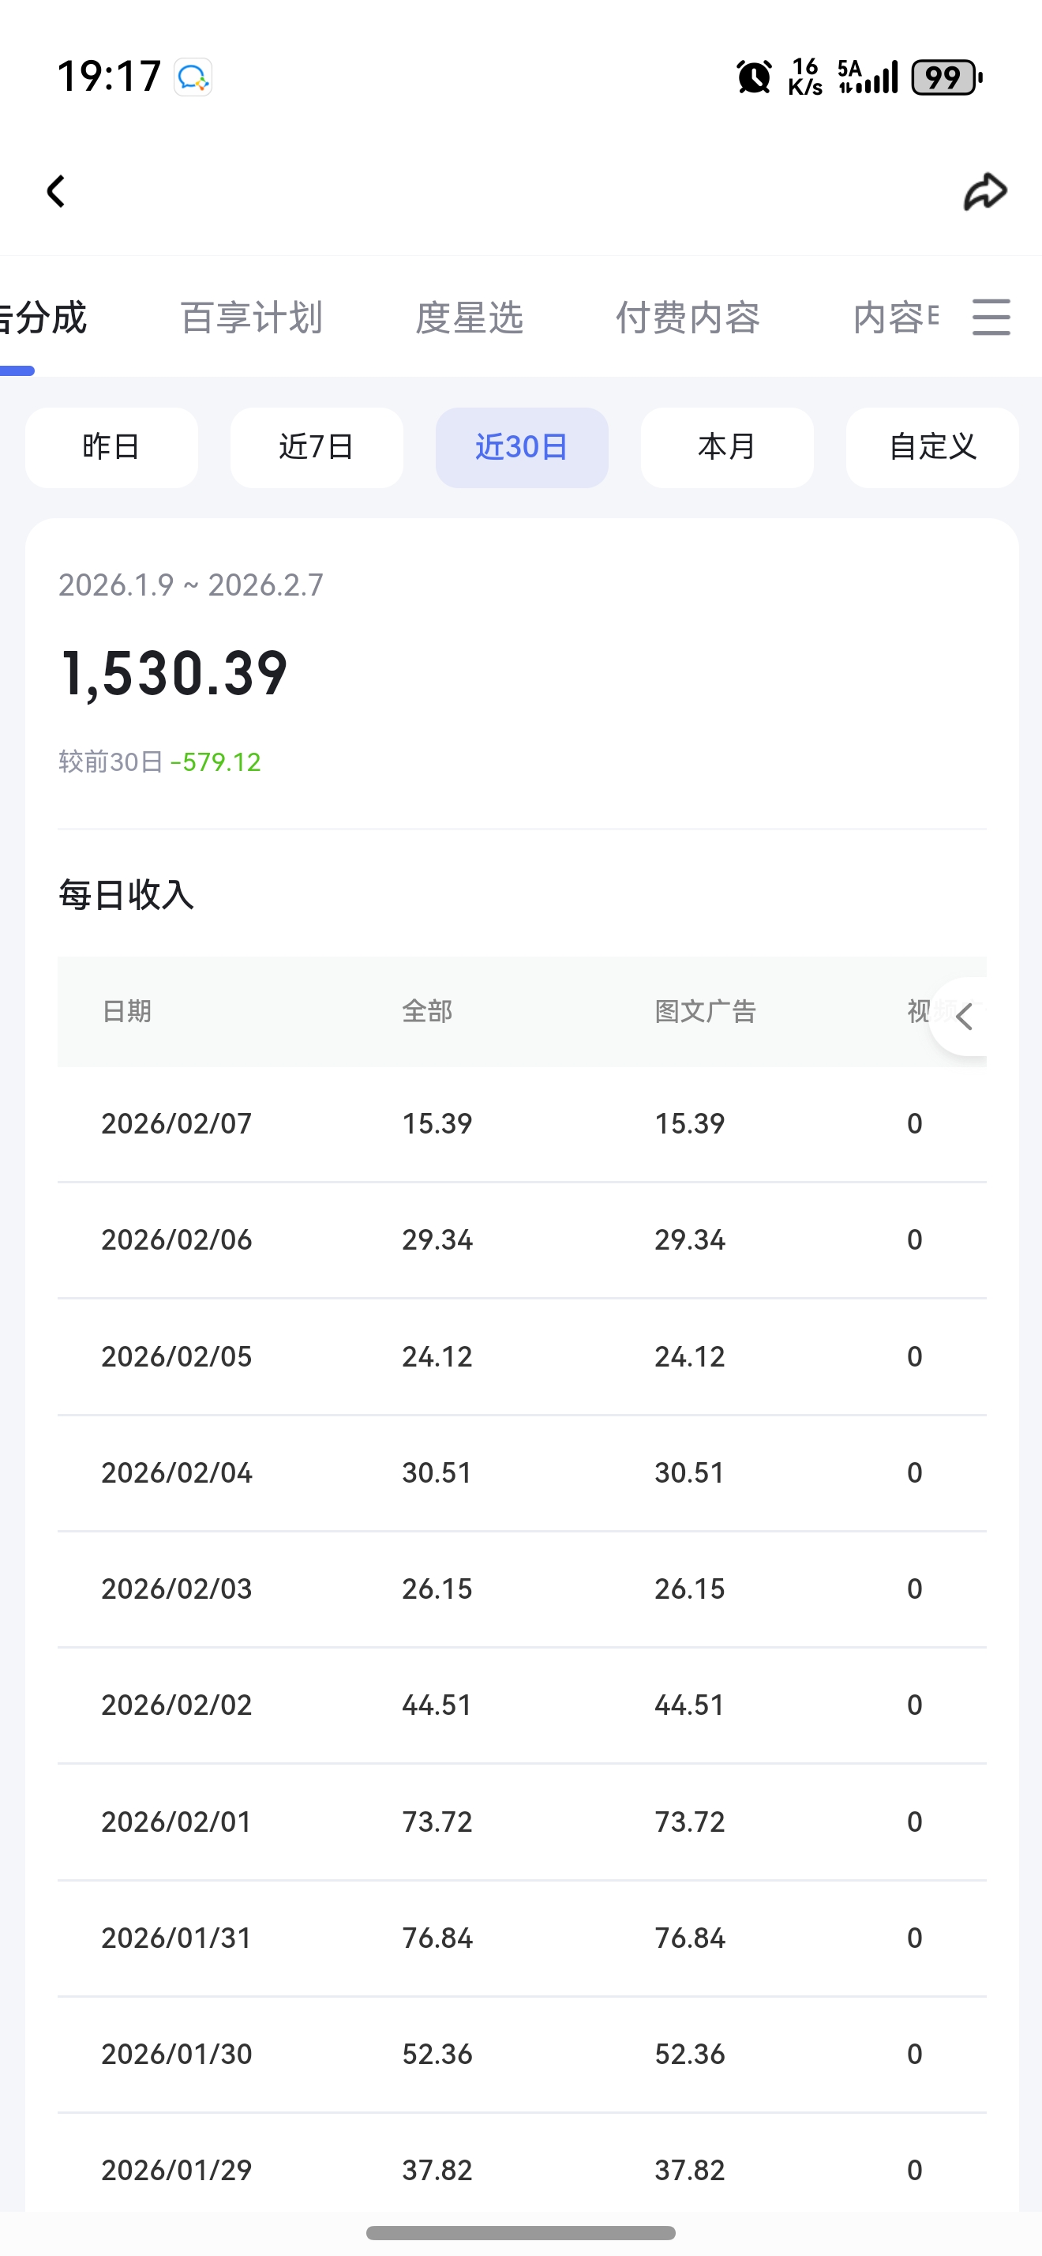Tap the alarm clock status icon
This screenshot has height=2256, width=1042.
753,77
